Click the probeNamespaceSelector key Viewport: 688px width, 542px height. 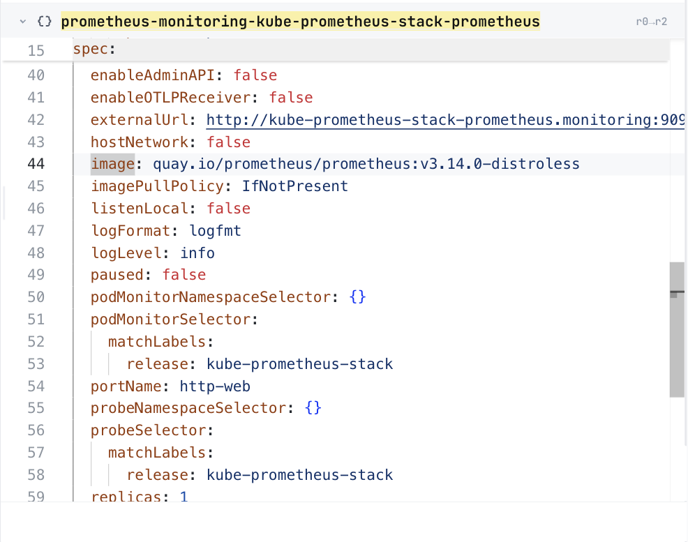tap(188, 408)
